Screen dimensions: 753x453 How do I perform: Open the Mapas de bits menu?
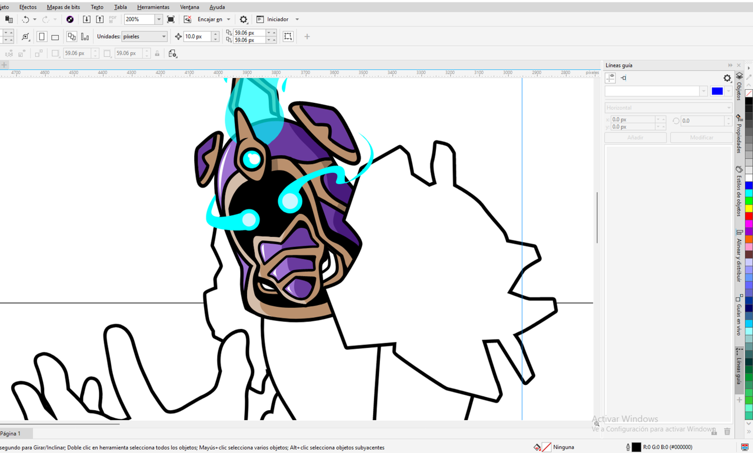64,7
